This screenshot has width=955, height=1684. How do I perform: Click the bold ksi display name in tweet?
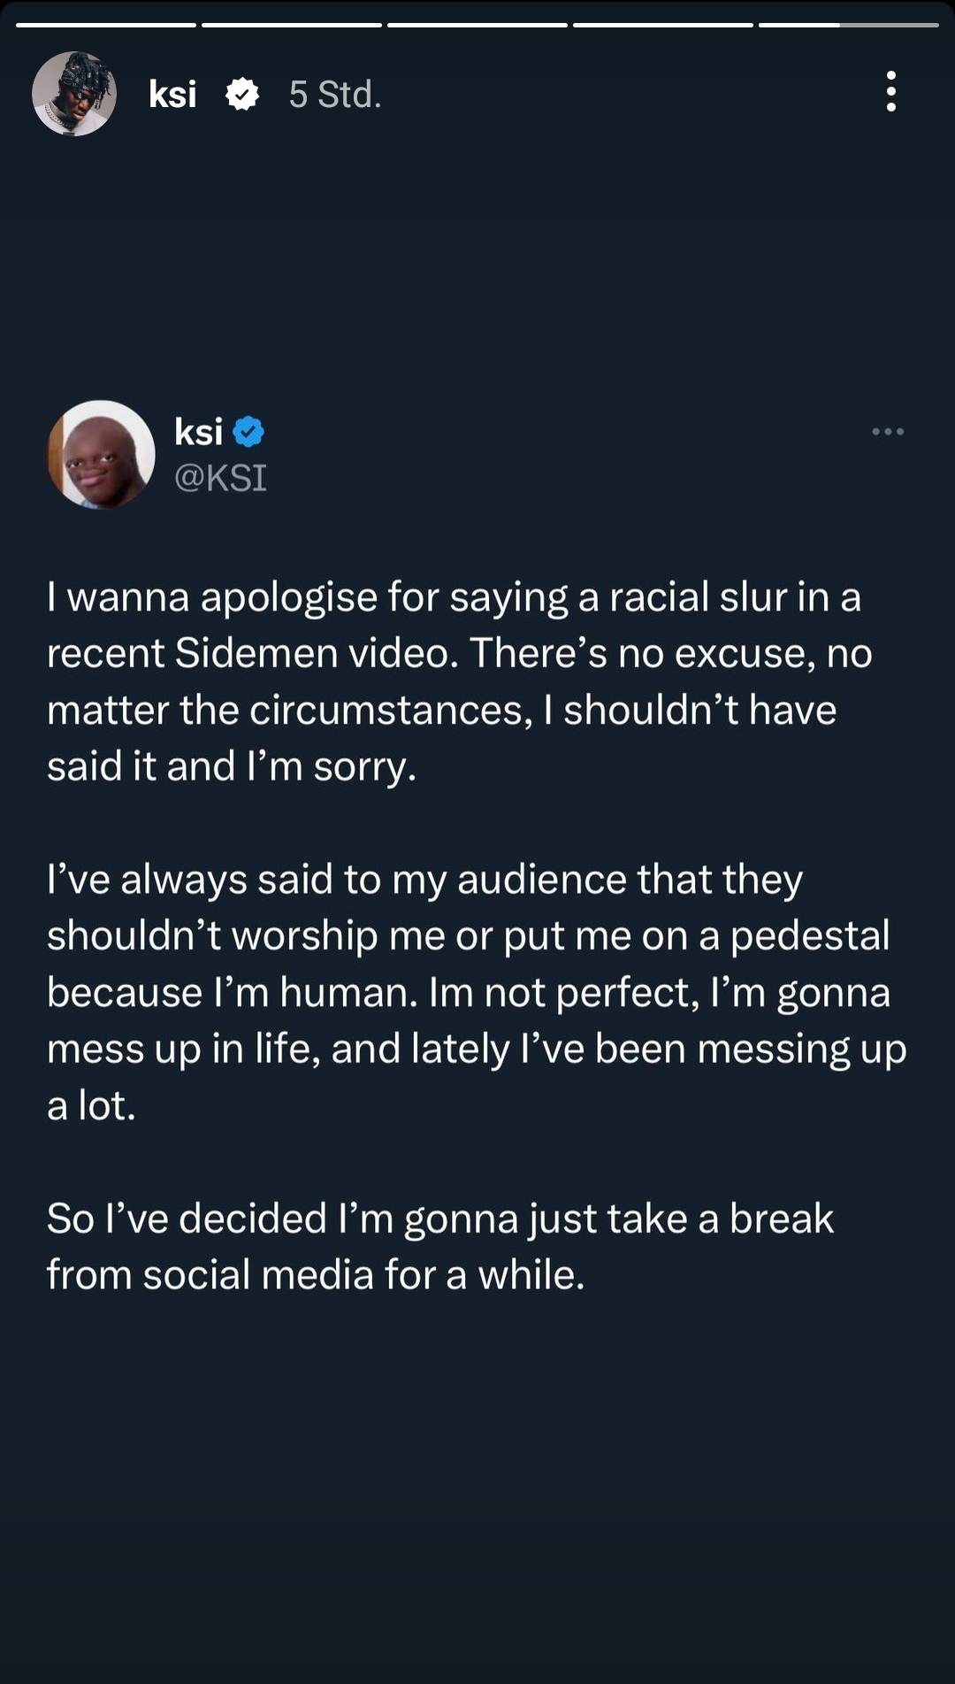198,433
